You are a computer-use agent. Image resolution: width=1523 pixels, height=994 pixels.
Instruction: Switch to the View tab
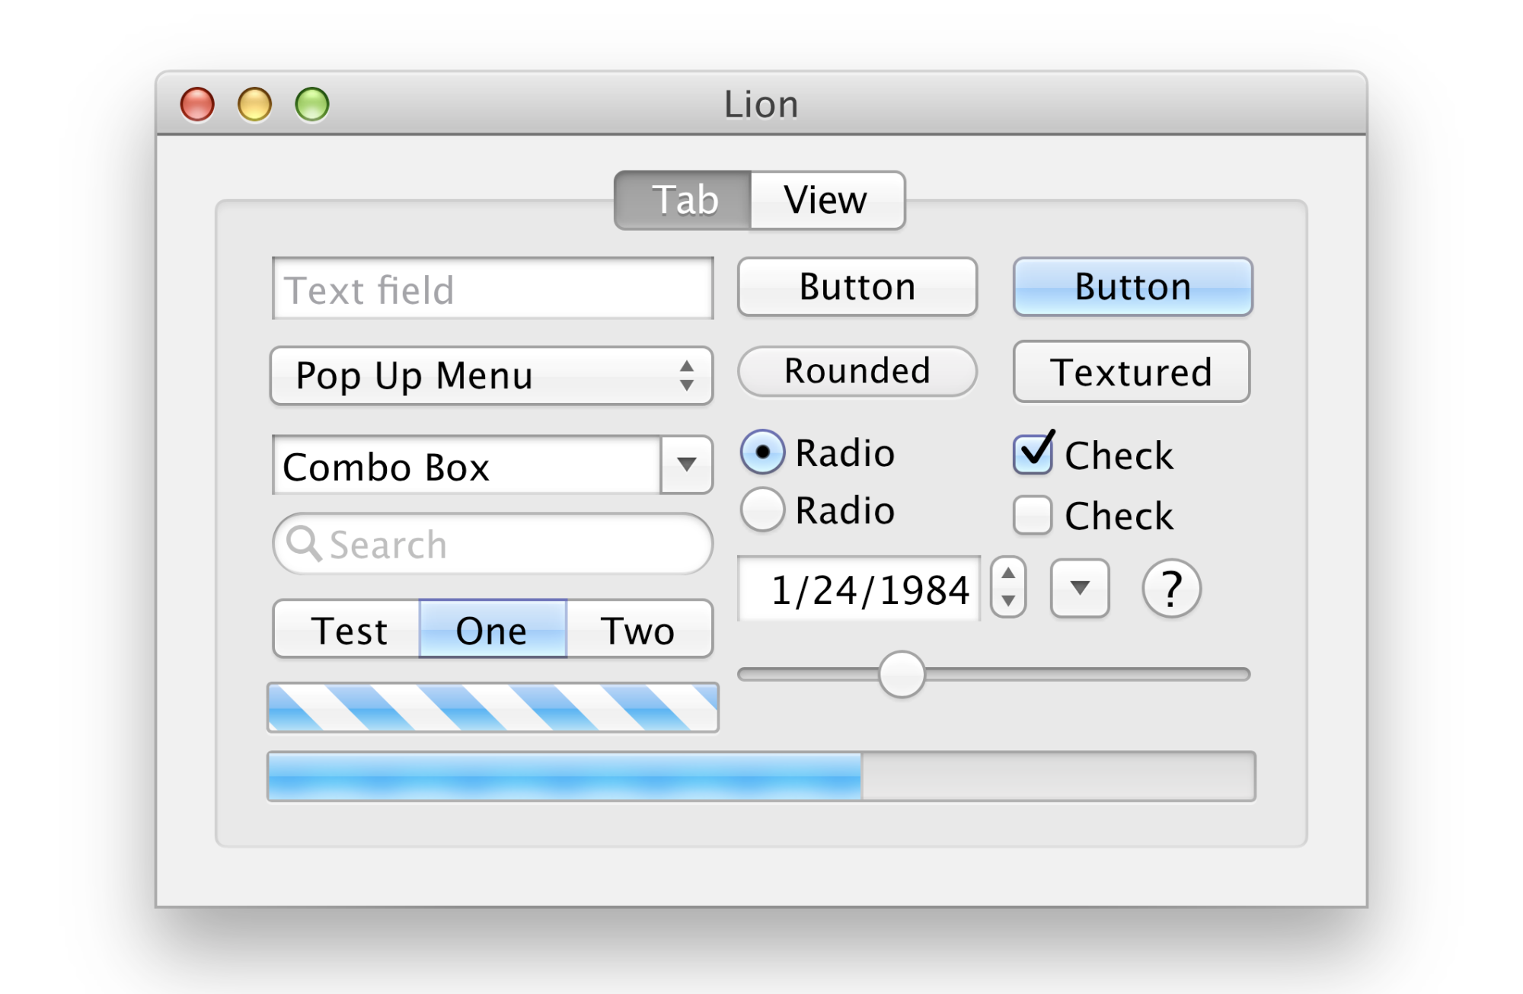tap(827, 200)
